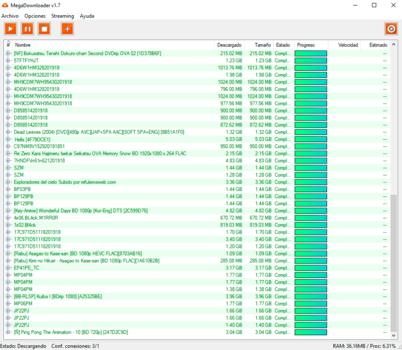Expand the MP06PM row

pos(8,304)
